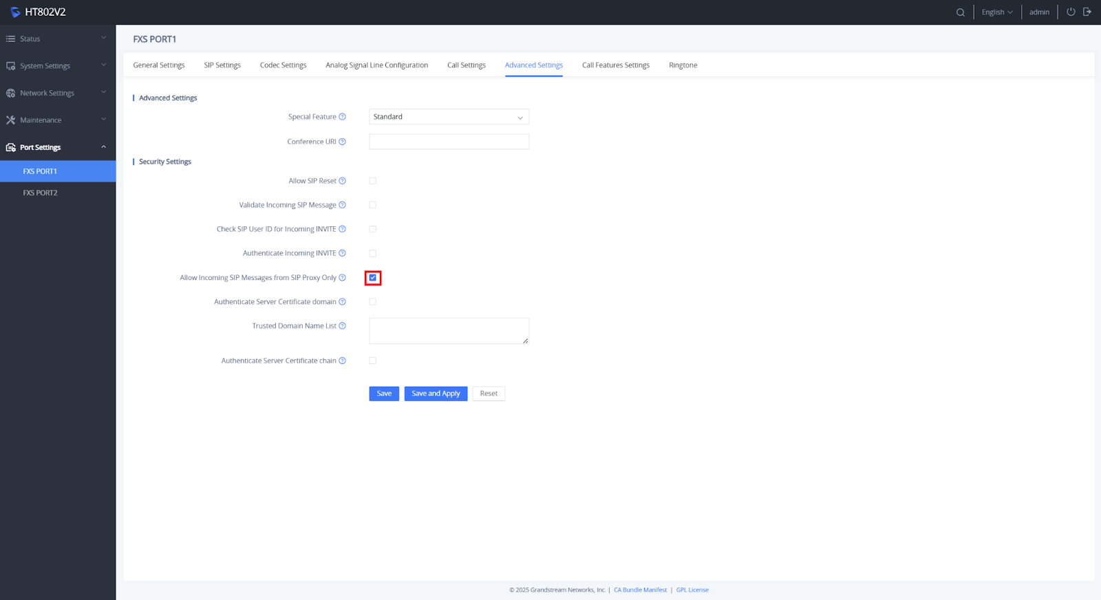Image resolution: width=1101 pixels, height=600 pixels.
Task: Open the Codec Settings tab
Action: pos(284,65)
